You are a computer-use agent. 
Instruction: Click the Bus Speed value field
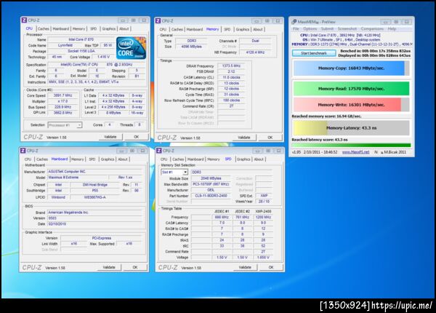[x=62, y=107]
